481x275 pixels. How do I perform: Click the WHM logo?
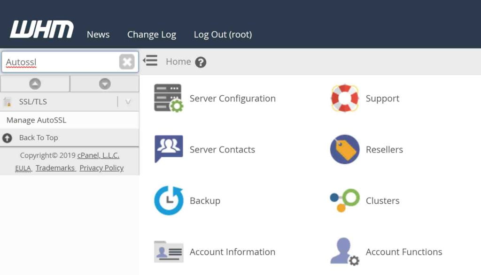click(42, 30)
